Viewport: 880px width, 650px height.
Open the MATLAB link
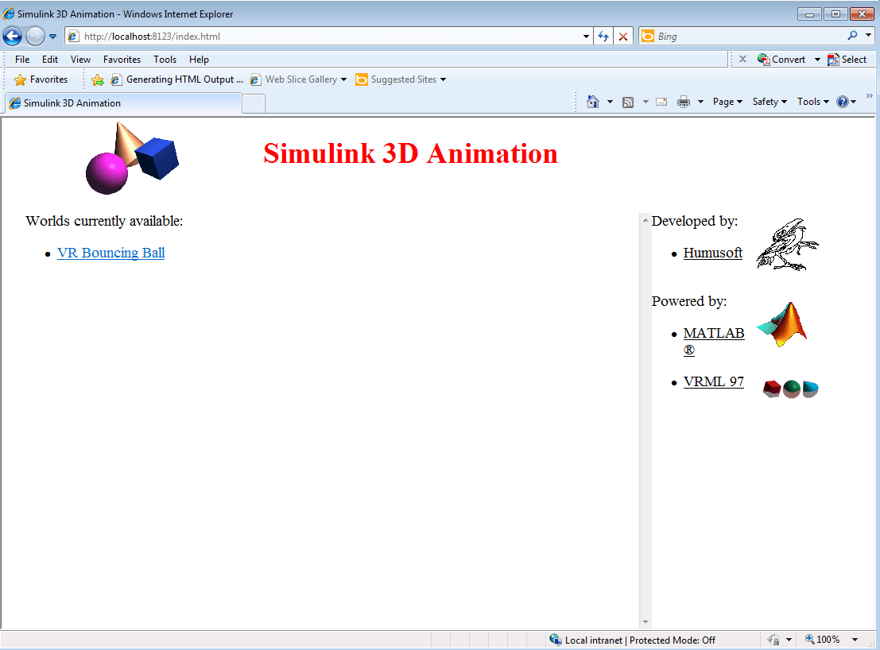[714, 341]
